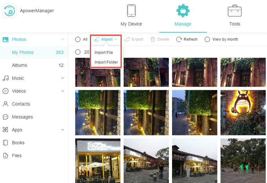The width and height of the screenshot is (267, 183).
Task: Switch to the Tools tab
Action: click(x=234, y=16)
